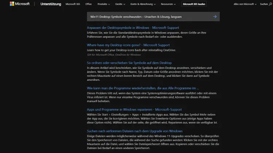Click description starting 'Wählen Sie Start > Einstellungen'
273x153 pixels.
[152, 119]
